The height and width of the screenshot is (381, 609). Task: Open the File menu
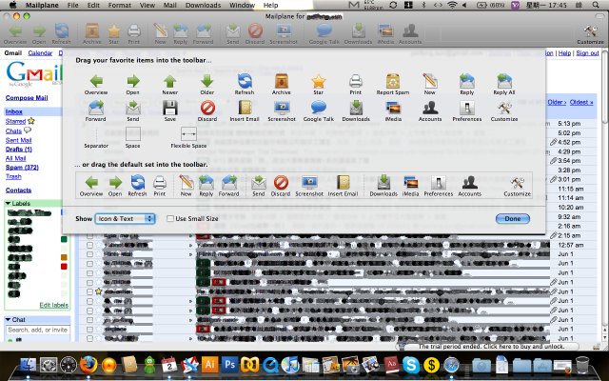pyautogui.click(x=72, y=5)
